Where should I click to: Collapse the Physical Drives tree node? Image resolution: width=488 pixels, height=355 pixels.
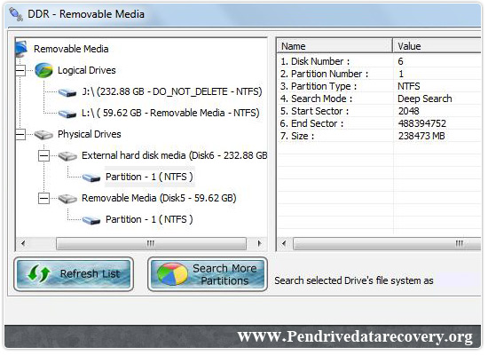pyautogui.click(x=20, y=135)
